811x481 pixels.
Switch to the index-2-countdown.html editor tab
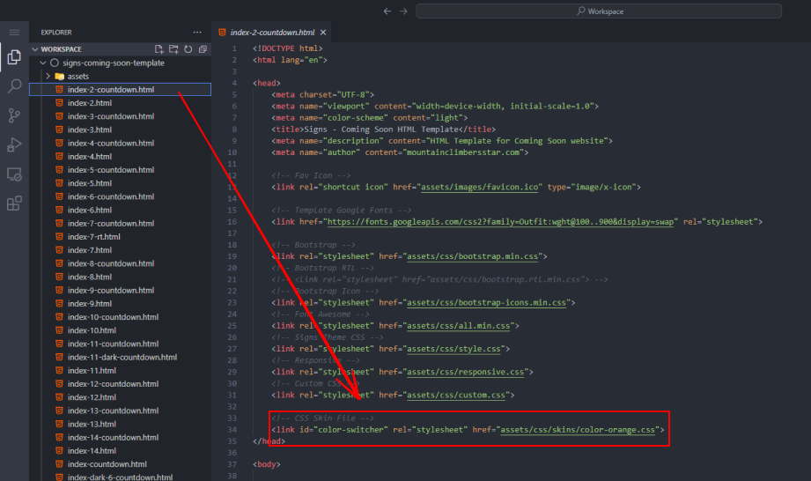pos(275,32)
